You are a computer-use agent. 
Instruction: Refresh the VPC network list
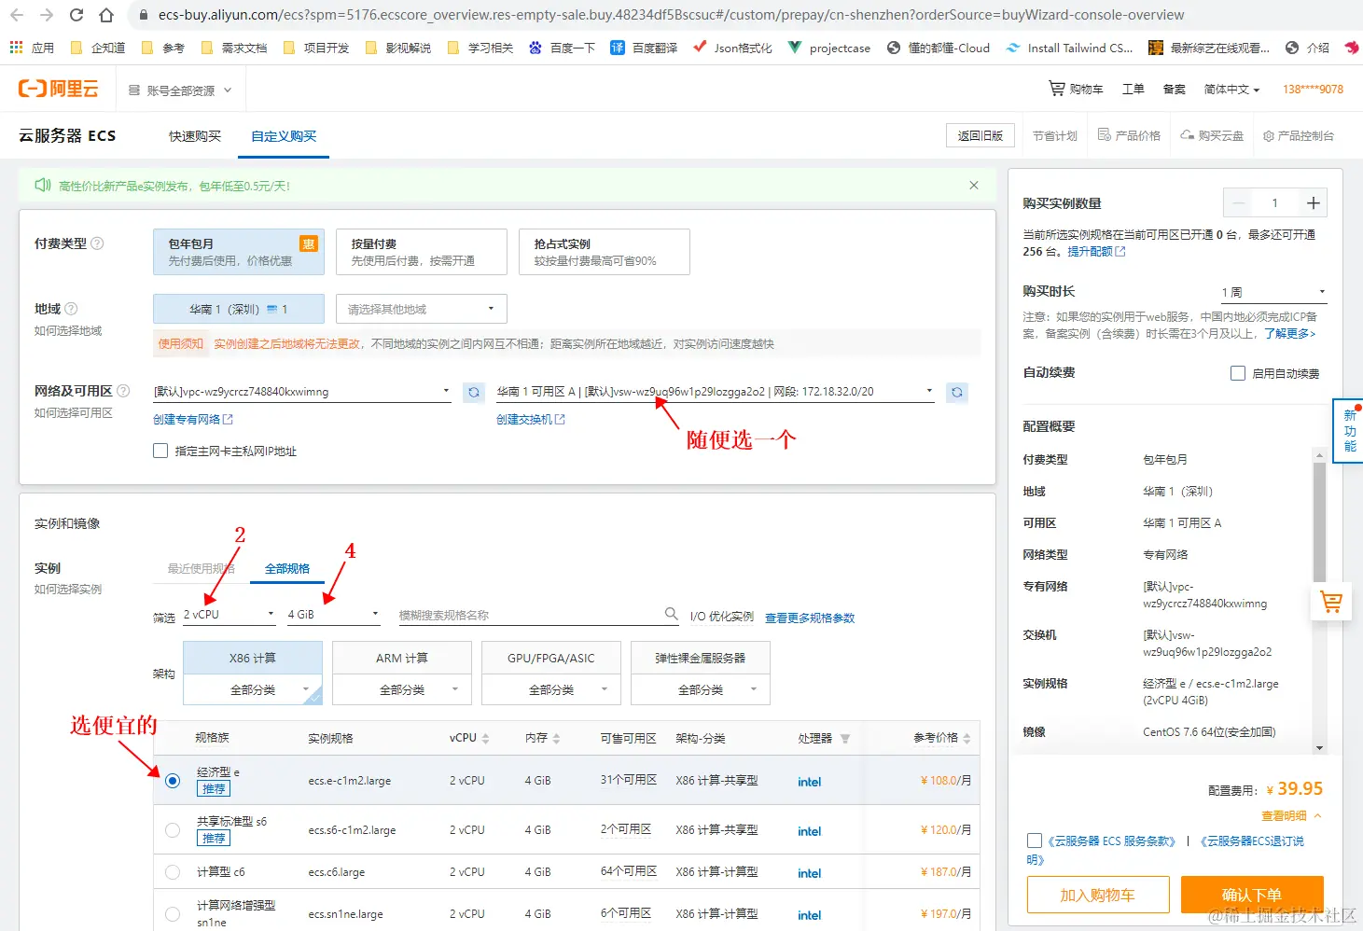pyautogui.click(x=474, y=392)
